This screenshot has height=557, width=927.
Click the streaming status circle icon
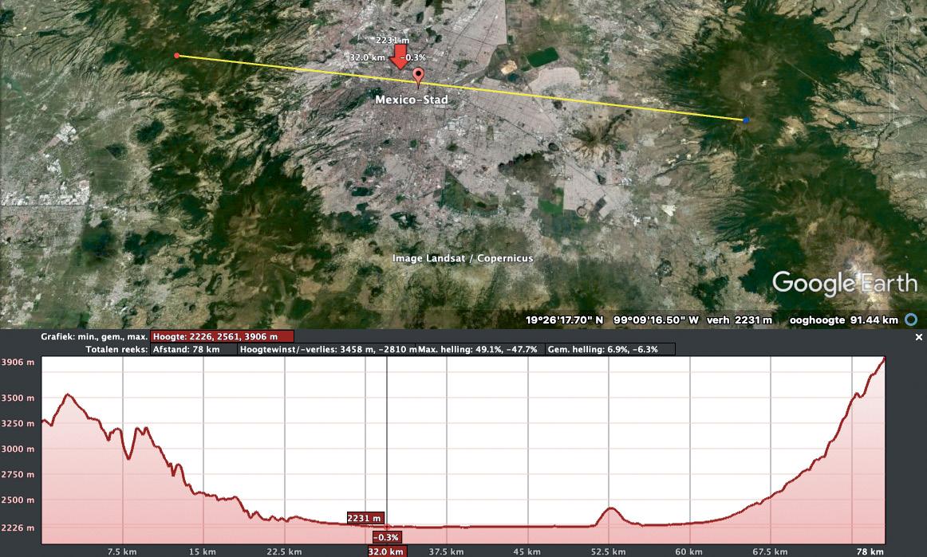[x=911, y=320]
